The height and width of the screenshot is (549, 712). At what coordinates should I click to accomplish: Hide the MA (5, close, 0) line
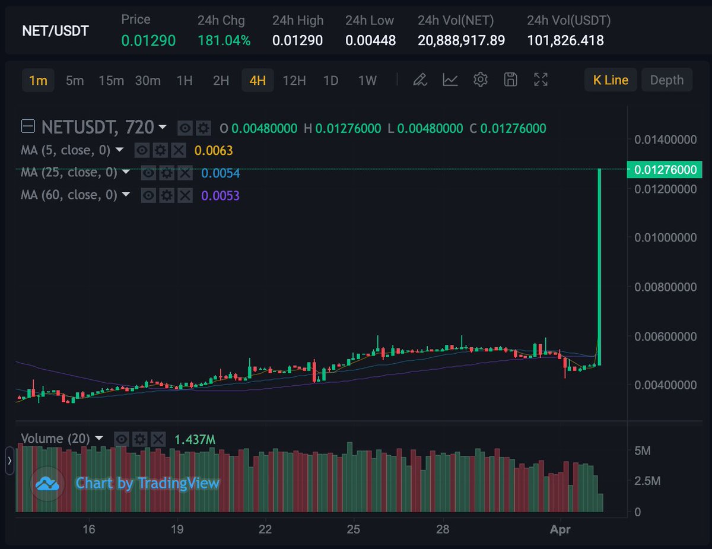click(x=142, y=150)
